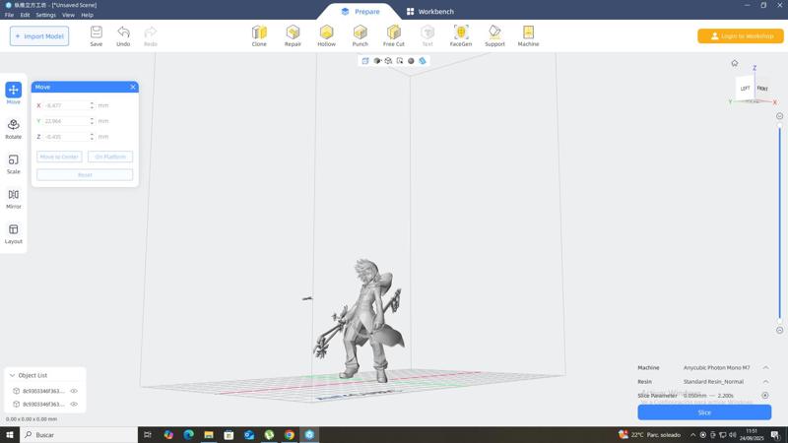Click the Z value spinner arrows
The image size is (788, 443).
tap(92, 137)
